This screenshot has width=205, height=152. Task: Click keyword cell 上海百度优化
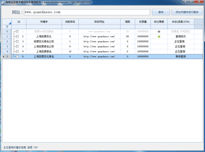coord(44,37)
